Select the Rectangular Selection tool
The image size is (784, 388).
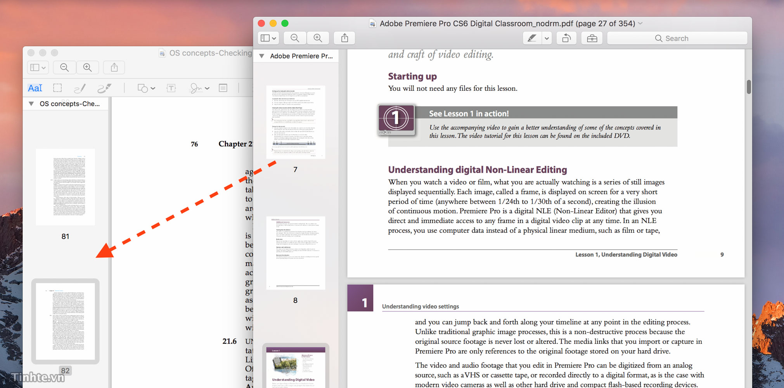pyautogui.click(x=57, y=88)
